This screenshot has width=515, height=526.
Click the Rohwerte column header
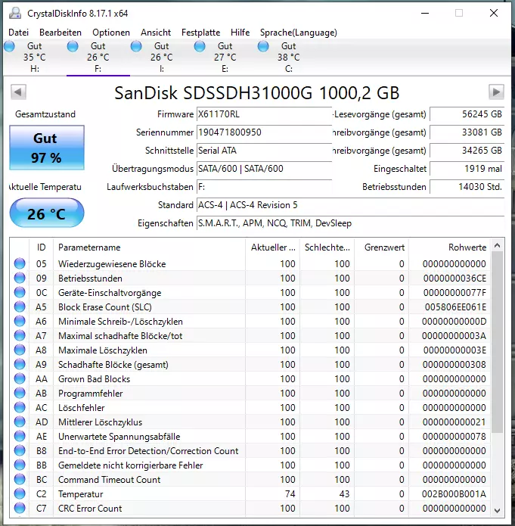tap(449, 247)
